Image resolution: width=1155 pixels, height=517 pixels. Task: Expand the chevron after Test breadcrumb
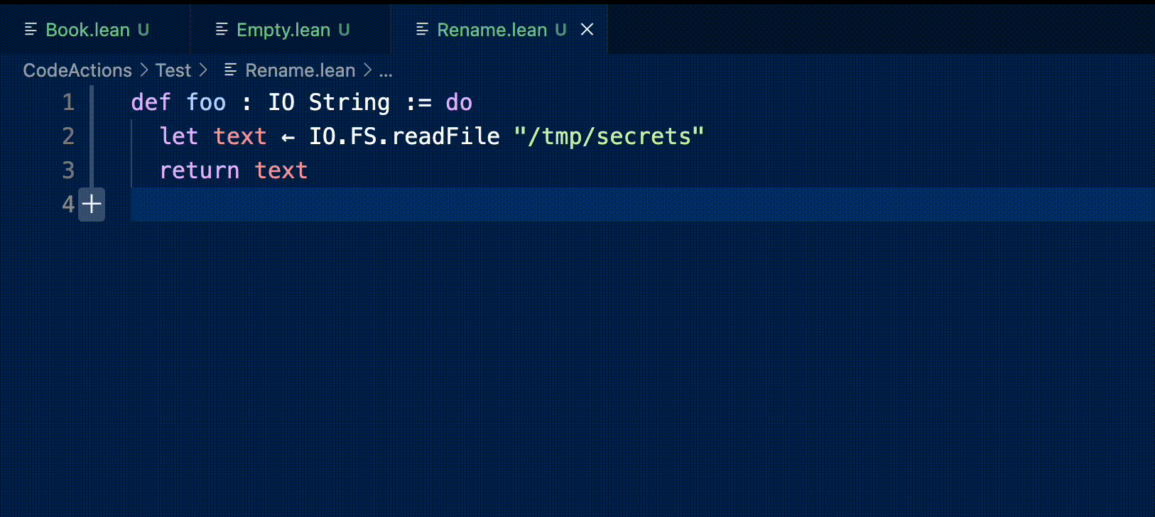[203, 70]
